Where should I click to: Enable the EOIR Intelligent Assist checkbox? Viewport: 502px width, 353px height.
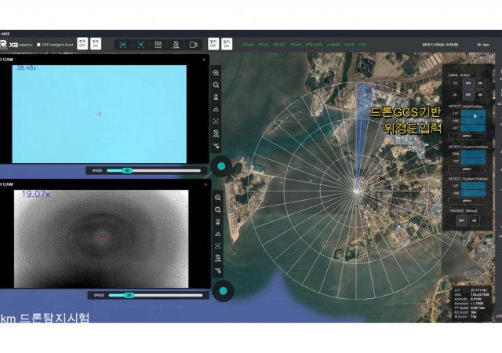(38, 45)
